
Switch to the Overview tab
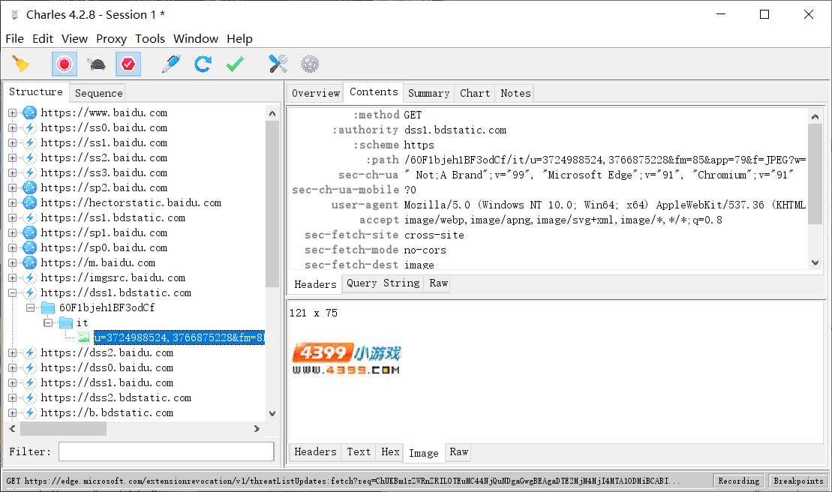point(316,93)
